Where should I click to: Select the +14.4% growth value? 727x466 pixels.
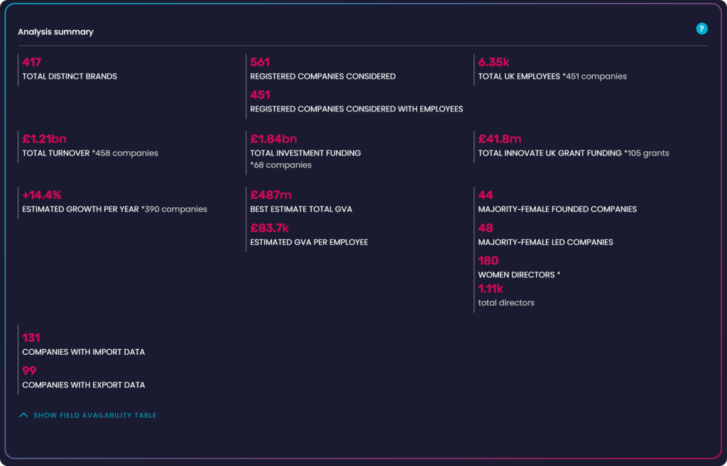pyautogui.click(x=42, y=195)
